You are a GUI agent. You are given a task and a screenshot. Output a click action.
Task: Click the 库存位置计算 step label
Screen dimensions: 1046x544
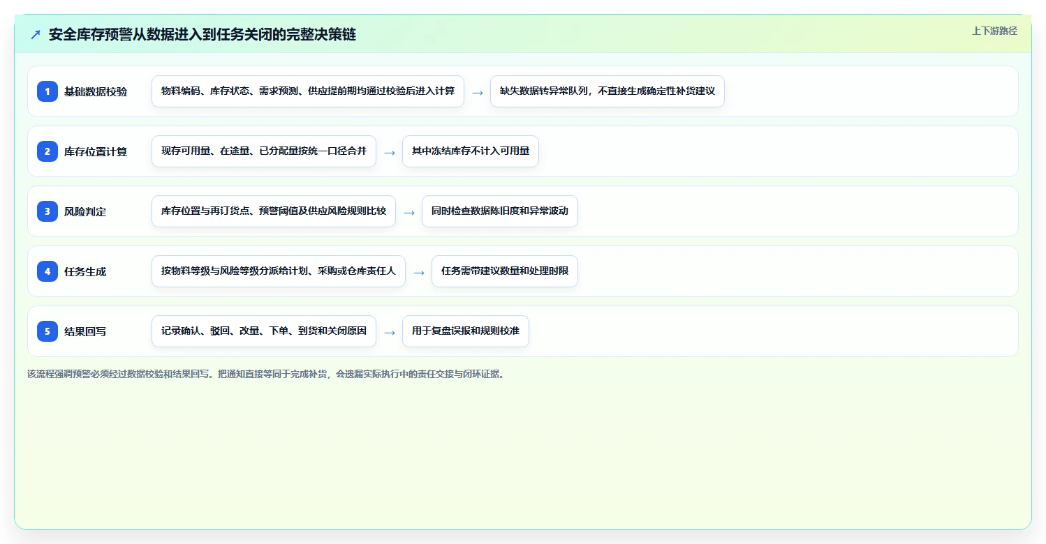pyautogui.click(x=96, y=151)
